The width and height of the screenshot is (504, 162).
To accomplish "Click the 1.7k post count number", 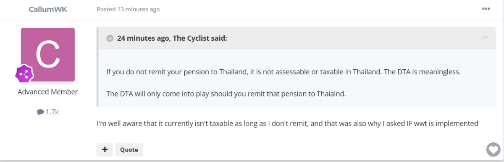I will pos(52,112).
